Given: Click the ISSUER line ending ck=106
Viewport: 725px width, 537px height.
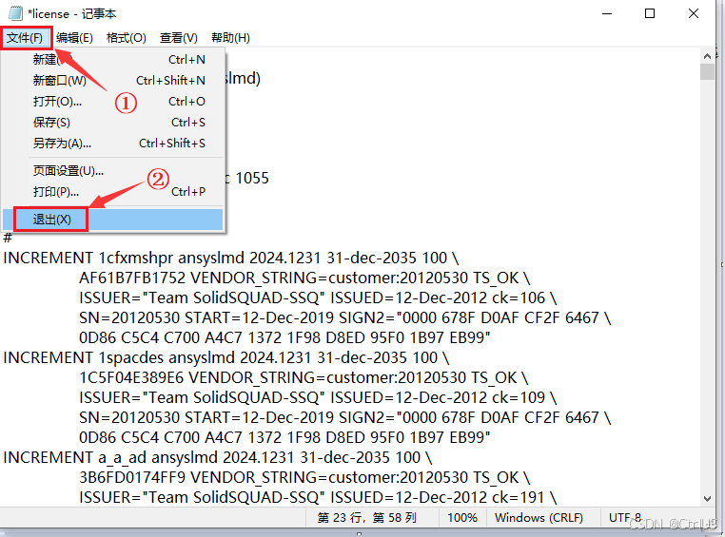Looking at the screenshot, I should coord(318,297).
